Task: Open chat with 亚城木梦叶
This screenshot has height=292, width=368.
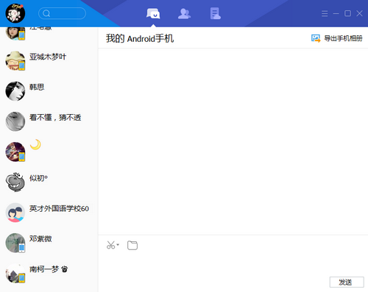Action: pos(49,61)
